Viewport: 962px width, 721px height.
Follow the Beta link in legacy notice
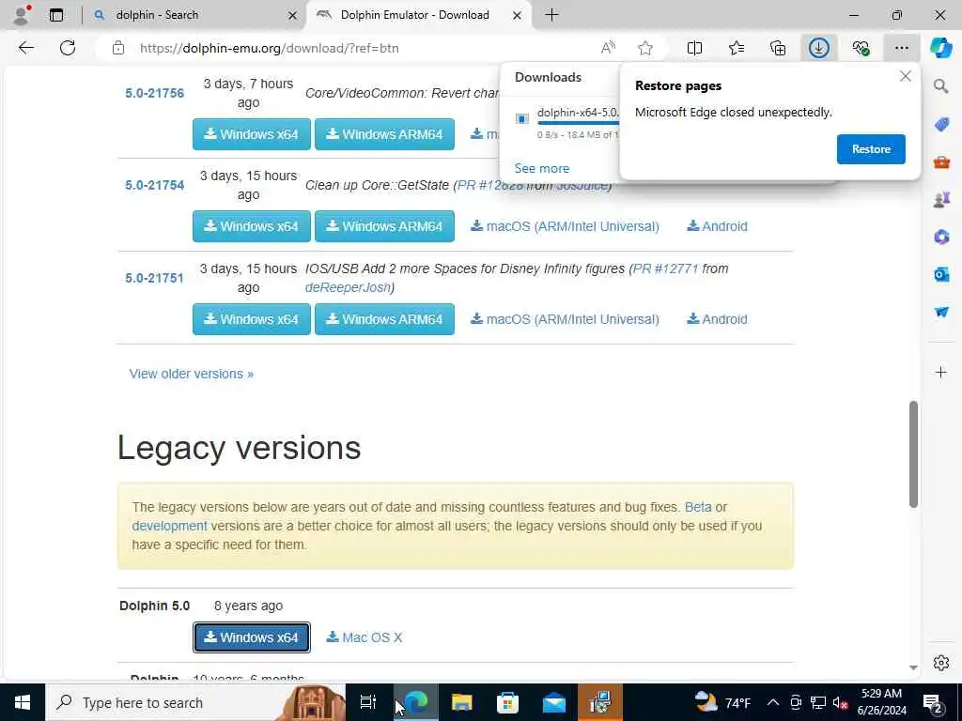pyautogui.click(x=698, y=507)
